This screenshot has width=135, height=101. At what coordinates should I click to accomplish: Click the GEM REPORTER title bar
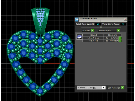tap(101, 19)
